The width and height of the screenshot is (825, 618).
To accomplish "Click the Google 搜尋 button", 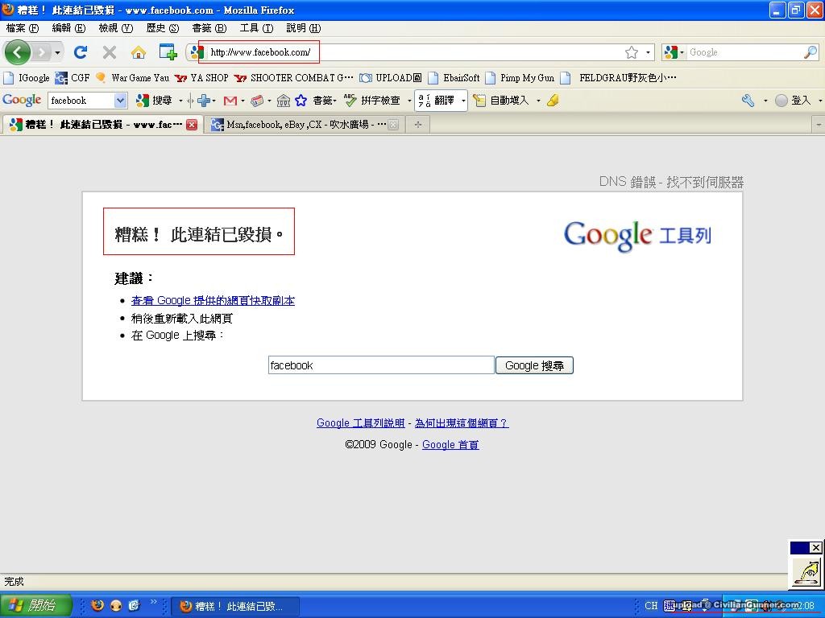I will [x=534, y=365].
